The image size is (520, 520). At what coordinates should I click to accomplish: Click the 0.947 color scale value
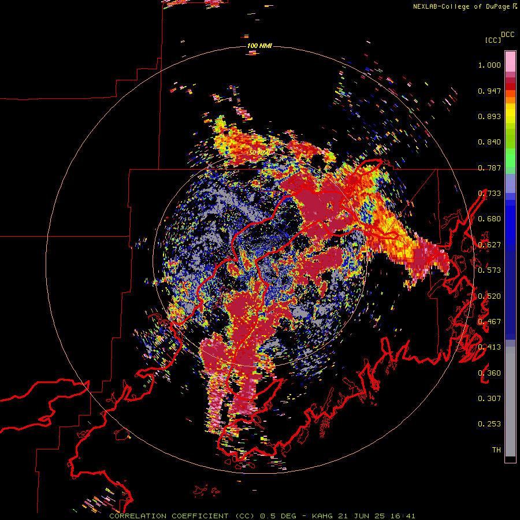coord(489,91)
